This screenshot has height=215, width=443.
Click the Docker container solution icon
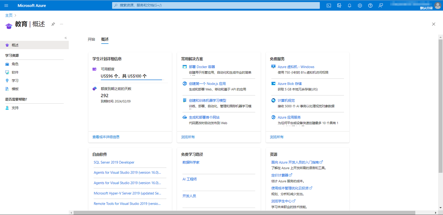[185, 67]
